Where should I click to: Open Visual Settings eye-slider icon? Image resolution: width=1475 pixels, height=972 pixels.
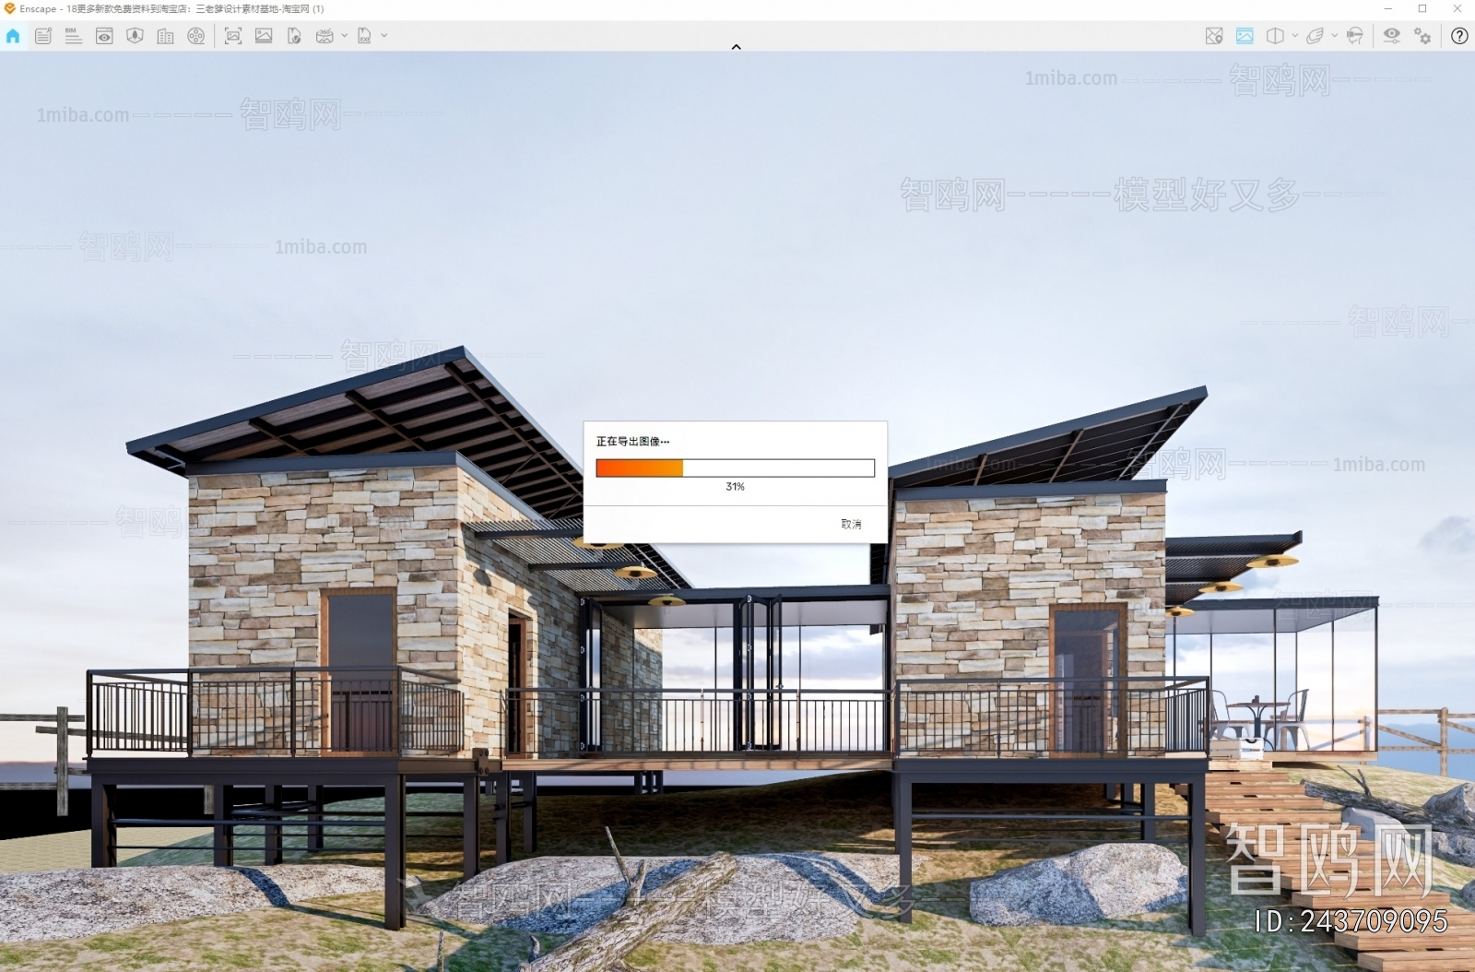pos(1391,36)
